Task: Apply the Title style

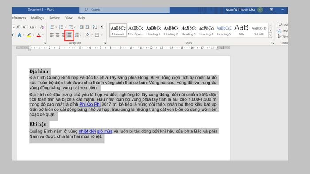Action: pyautogui.click(x=241, y=30)
